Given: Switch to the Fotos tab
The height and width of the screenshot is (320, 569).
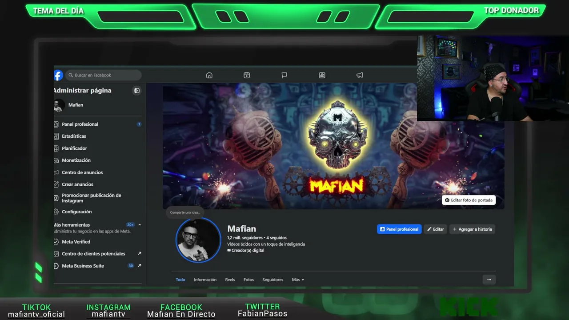Looking at the screenshot, I should pos(248,280).
